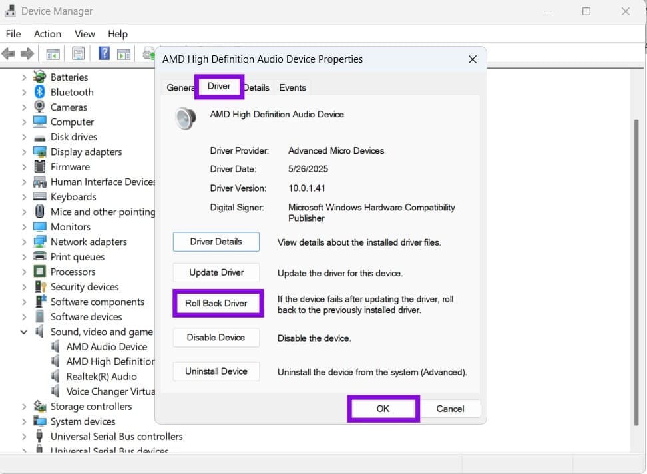Switch to the Details tab
Screen dimensions: 647x474
pyautogui.click(x=257, y=87)
